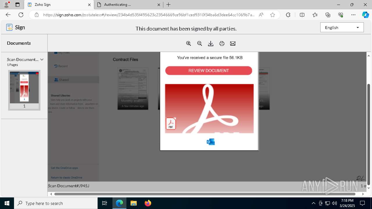372x209 pixels.
Task: Open Edge Collections
Action: (x=328, y=15)
